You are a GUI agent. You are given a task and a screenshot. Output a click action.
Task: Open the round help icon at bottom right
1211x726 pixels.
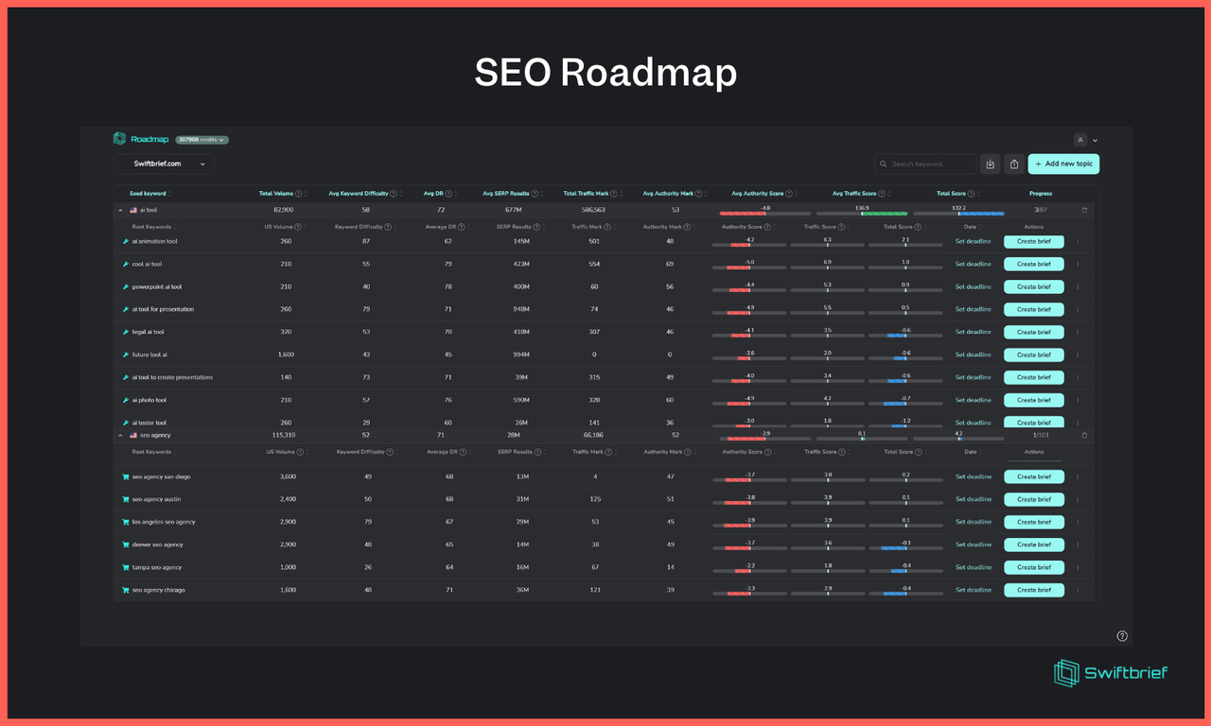click(1122, 636)
